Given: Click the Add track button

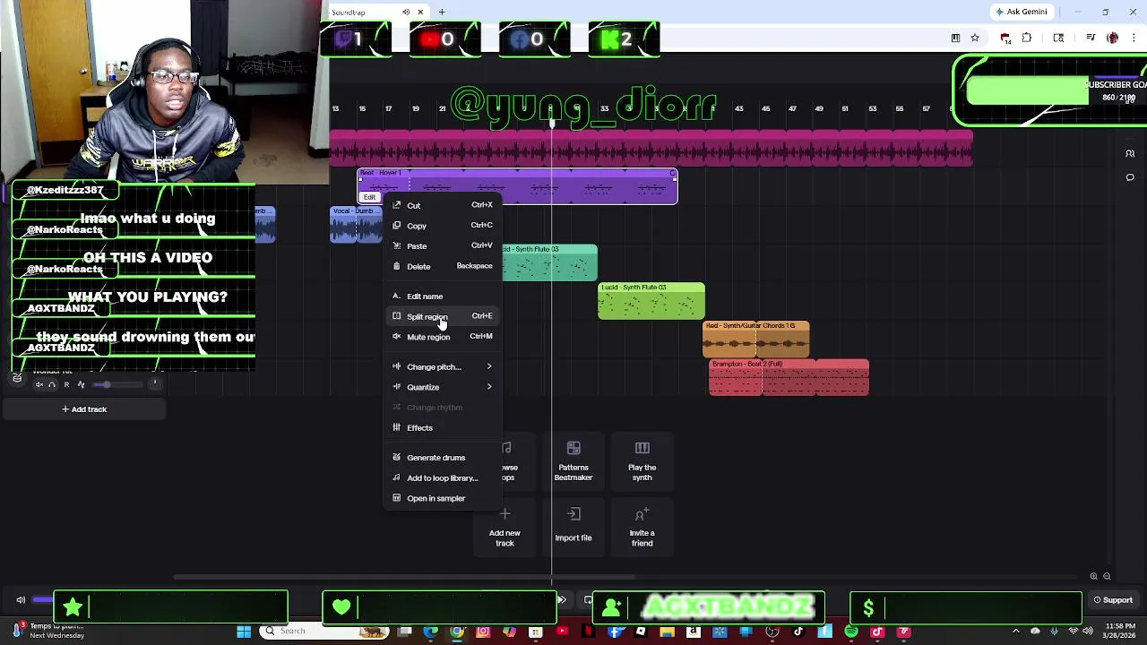Looking at the screenshot, I should (83, 409).
